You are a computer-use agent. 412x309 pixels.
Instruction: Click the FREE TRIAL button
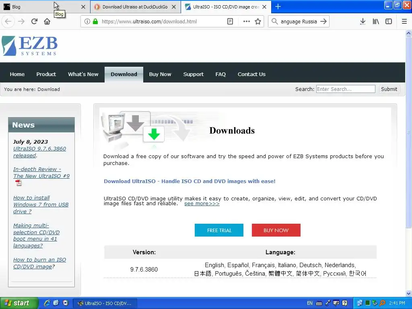(x=219, y=230)
